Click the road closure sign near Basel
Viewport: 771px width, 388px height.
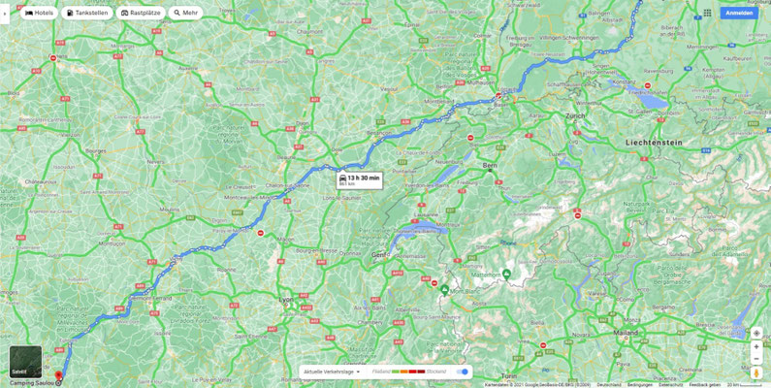click(498, 95)
